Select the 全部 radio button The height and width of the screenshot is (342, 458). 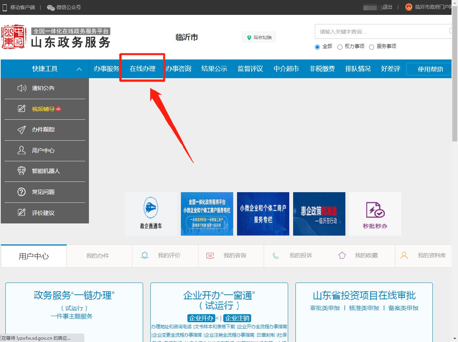(x=317, y=47)
